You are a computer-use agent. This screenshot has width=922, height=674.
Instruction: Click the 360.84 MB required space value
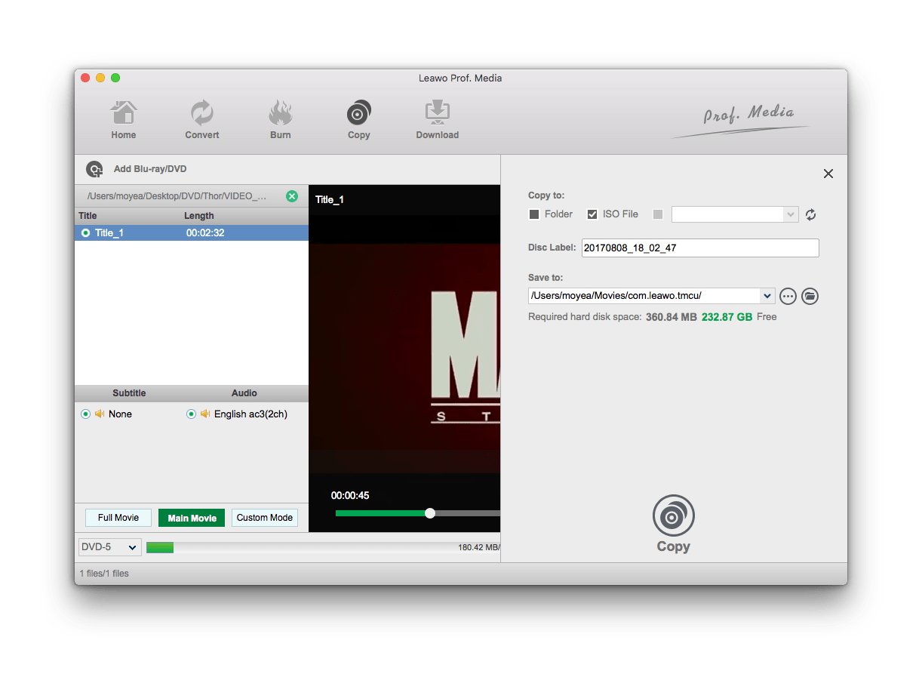pyautogui.click(x=672, y=317)
